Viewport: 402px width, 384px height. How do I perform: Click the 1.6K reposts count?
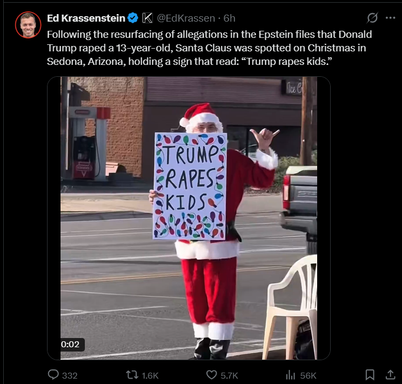150,375
